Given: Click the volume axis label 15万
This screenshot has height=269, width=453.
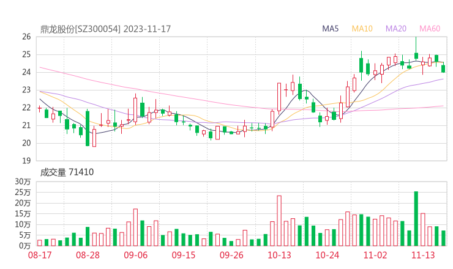Looking at the screenshot, I should click(23, 214).
